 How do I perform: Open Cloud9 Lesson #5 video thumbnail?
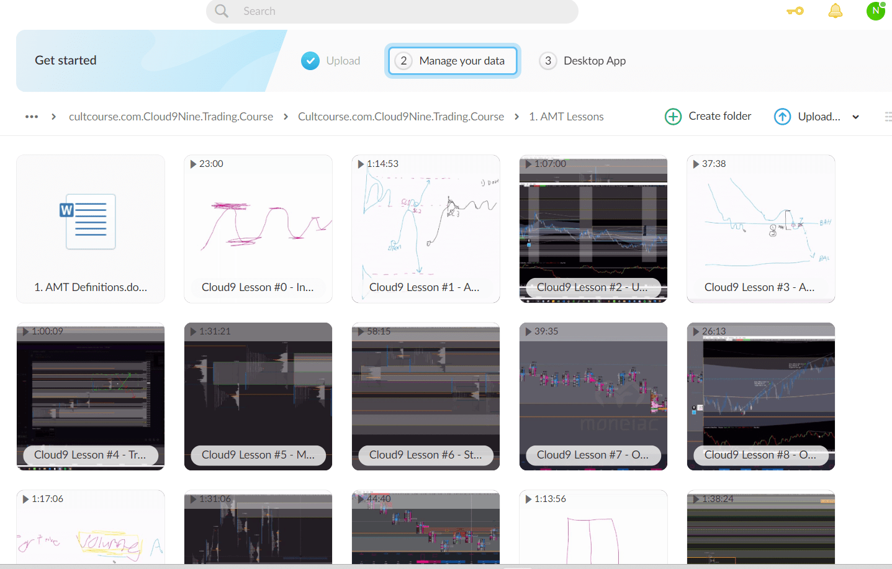(258, 397)
